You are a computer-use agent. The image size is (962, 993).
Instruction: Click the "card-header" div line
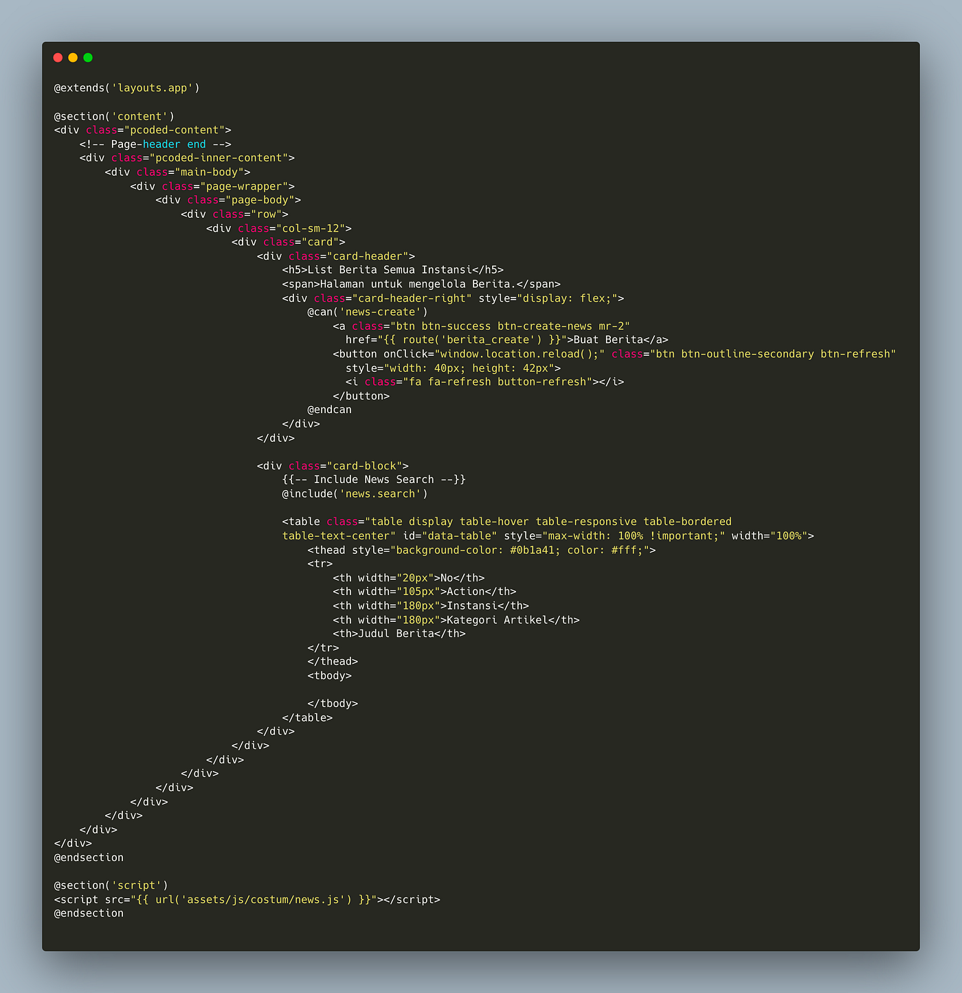pos(336,256)
